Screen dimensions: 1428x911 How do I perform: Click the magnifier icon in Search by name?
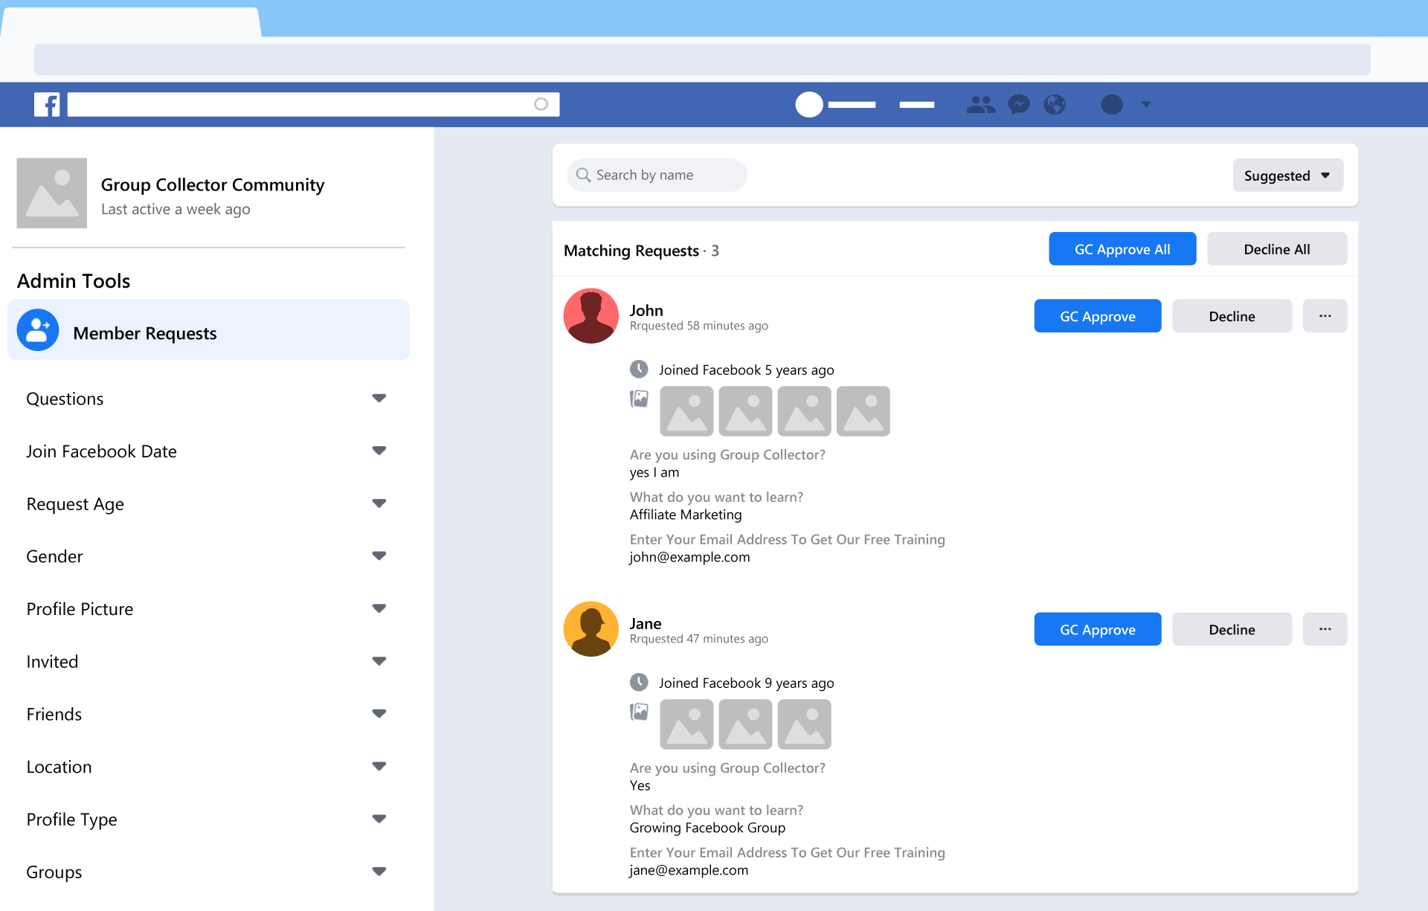point(583,175)
